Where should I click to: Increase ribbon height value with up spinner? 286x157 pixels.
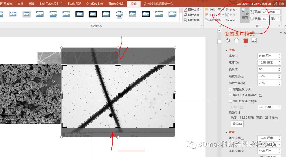pos(279,11)
